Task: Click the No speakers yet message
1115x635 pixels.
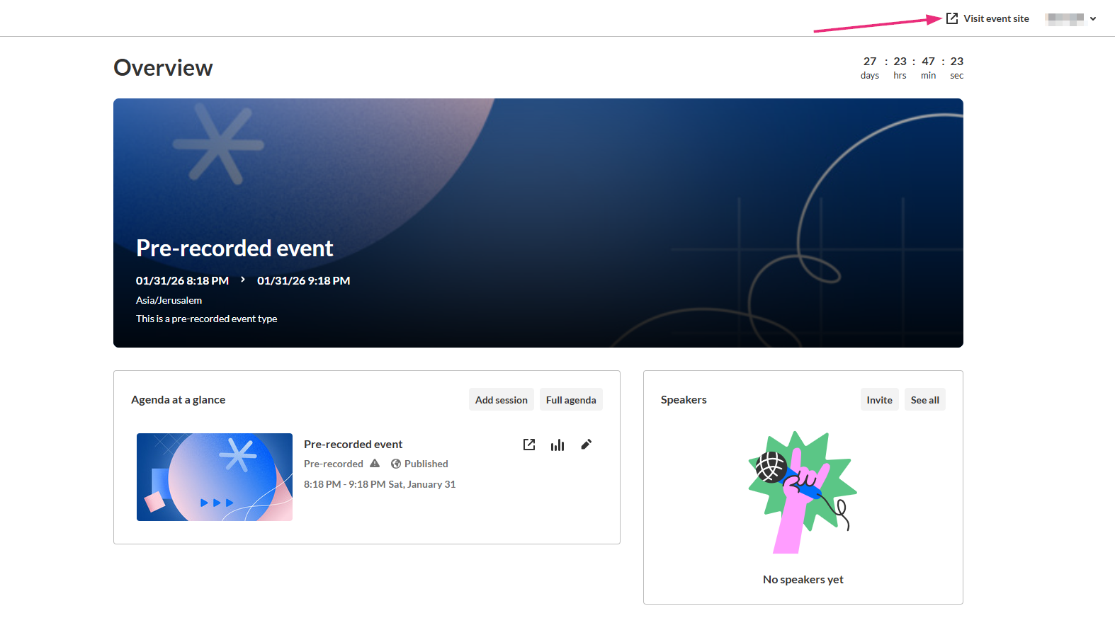Action: pos(803,580)
